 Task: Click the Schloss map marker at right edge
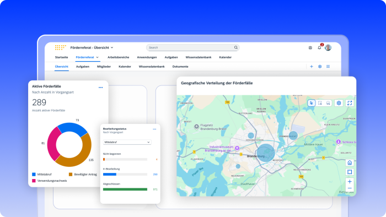point(339,142)
